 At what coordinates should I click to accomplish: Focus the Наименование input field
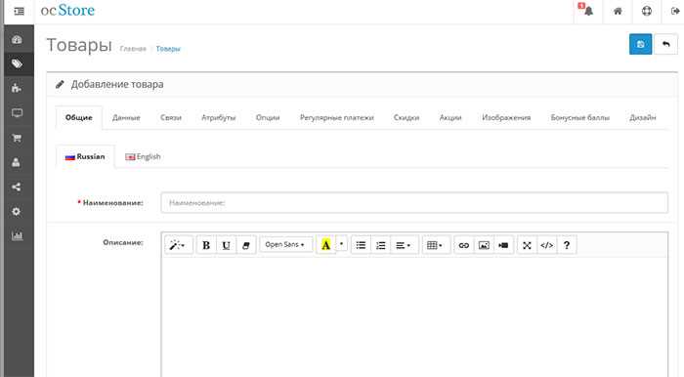(x=414, y=203)
